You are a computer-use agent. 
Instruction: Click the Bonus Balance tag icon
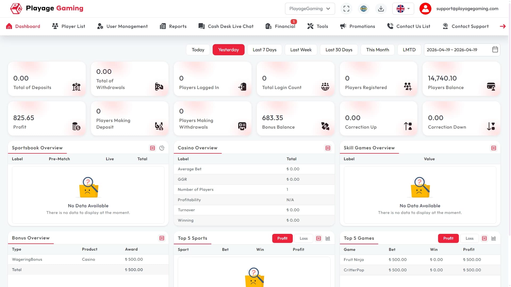point(325,126)
